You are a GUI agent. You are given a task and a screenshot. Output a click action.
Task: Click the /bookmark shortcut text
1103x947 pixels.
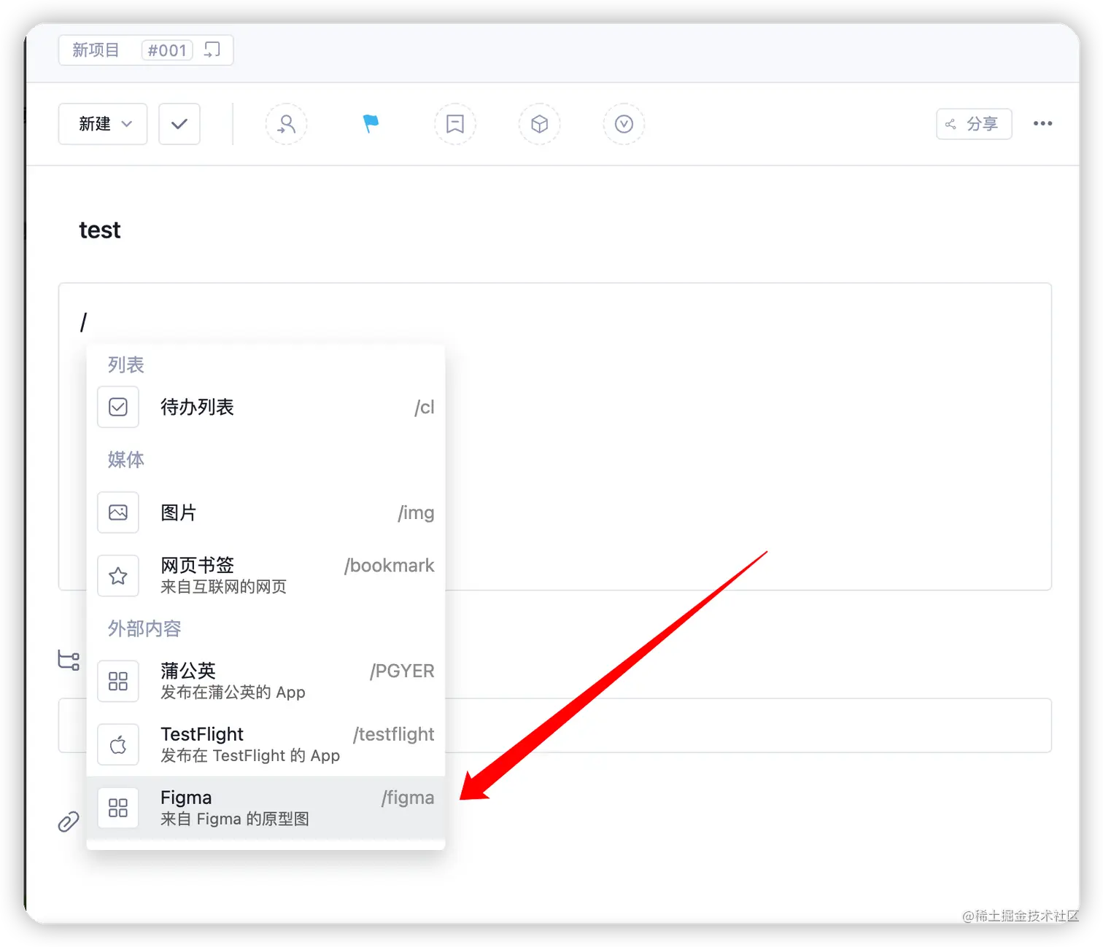[x=390, y=566]
